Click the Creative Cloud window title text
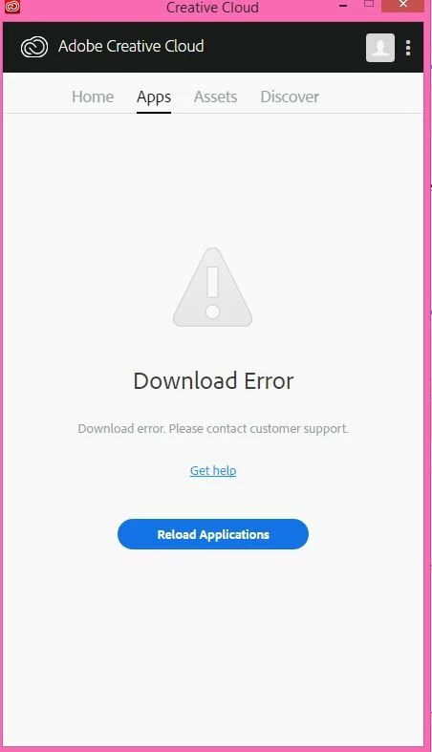Image resolution: width=432 pixels, height=752 pixels. pyautogui.click(x=212, y=8)
